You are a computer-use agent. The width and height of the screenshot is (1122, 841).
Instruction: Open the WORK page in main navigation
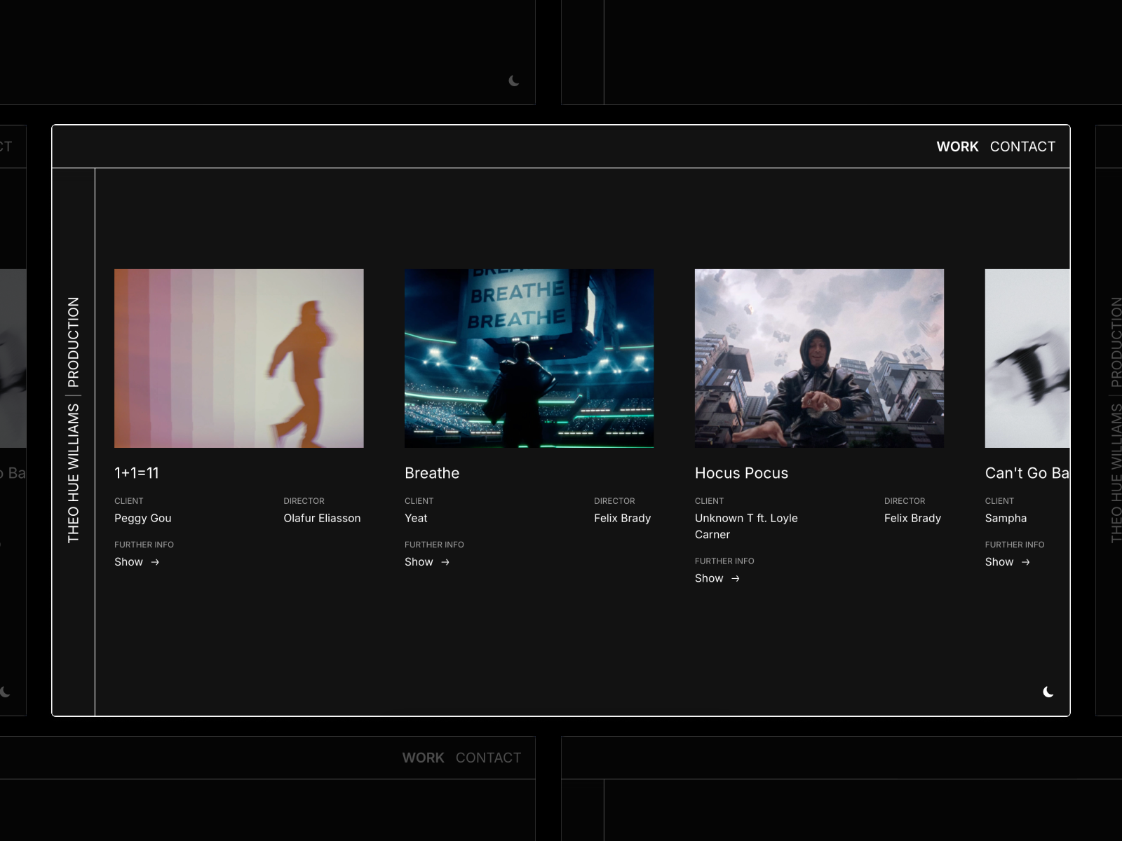957,146
